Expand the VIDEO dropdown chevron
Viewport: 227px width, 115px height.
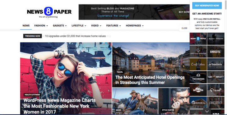[101, 26]
